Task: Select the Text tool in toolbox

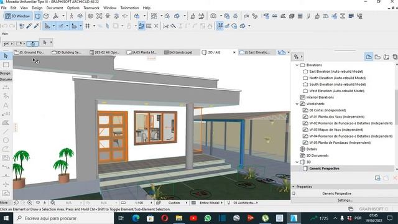Action: point(6,105)
